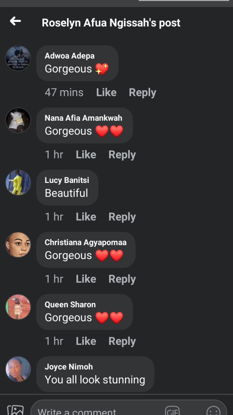Like Lucy Banitsi's comment

(86, 217)
